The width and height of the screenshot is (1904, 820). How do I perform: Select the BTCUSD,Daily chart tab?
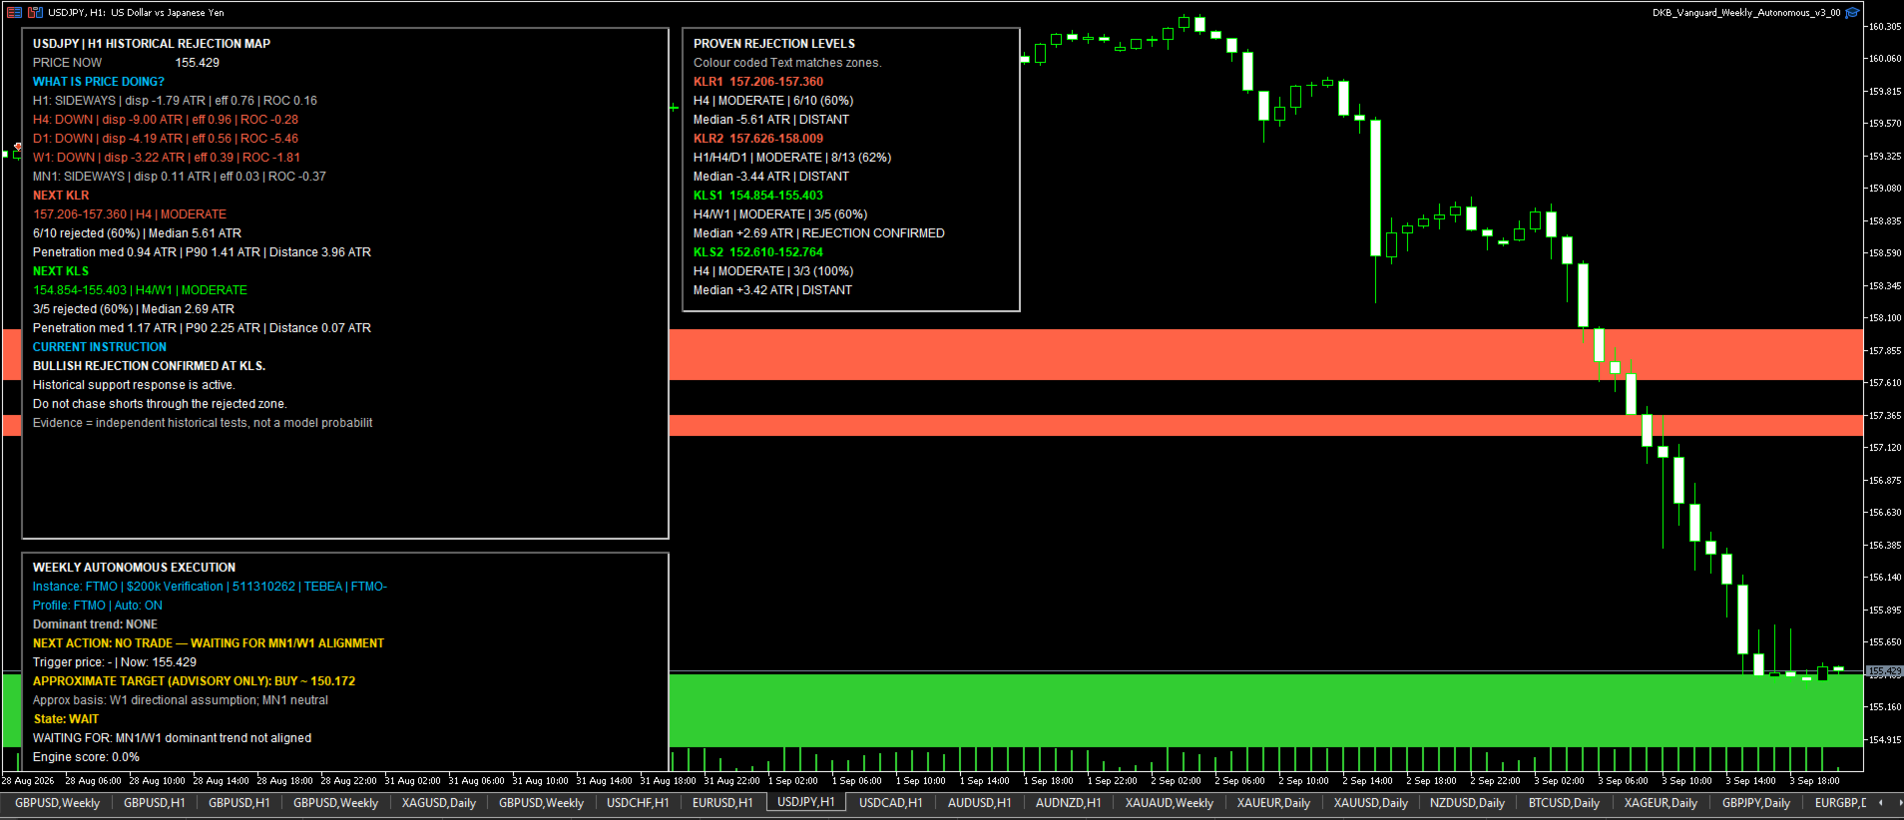(1564, 802)
